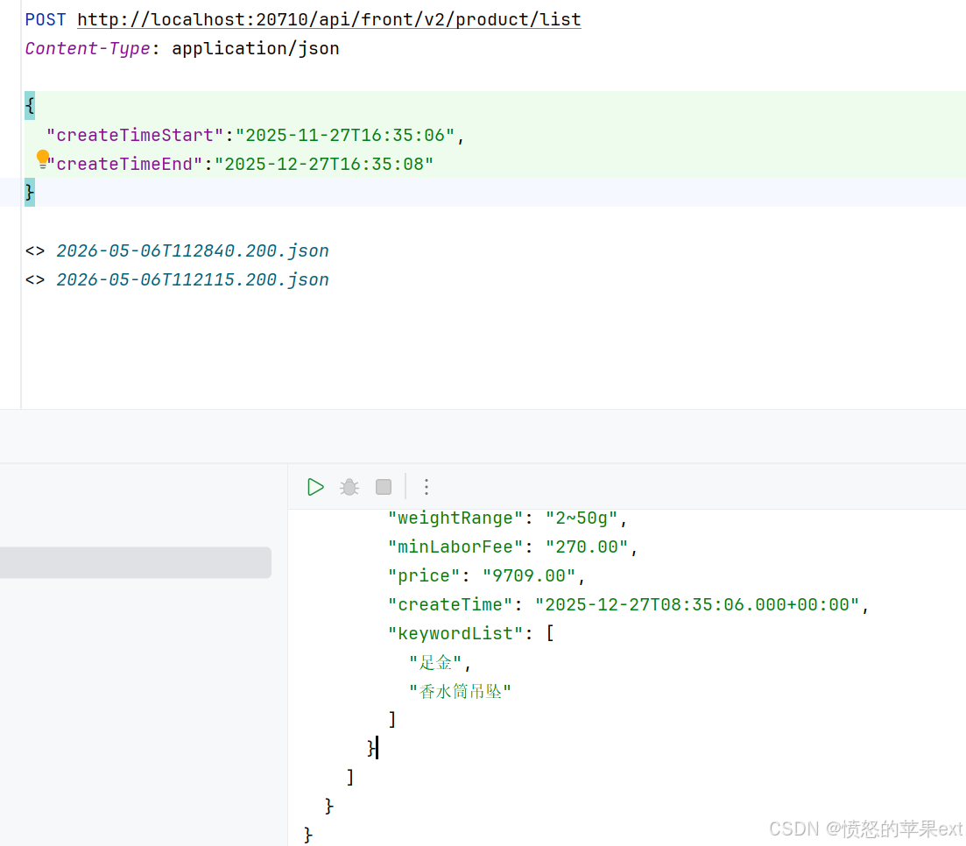Open response file 2026-05-06T112840.200.json
Screen dimensions: 966x846
[192, 250]
